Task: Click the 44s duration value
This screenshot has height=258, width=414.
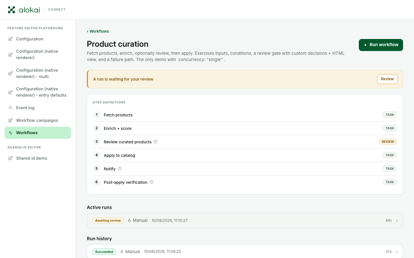Action: click(x=389, y=220)
